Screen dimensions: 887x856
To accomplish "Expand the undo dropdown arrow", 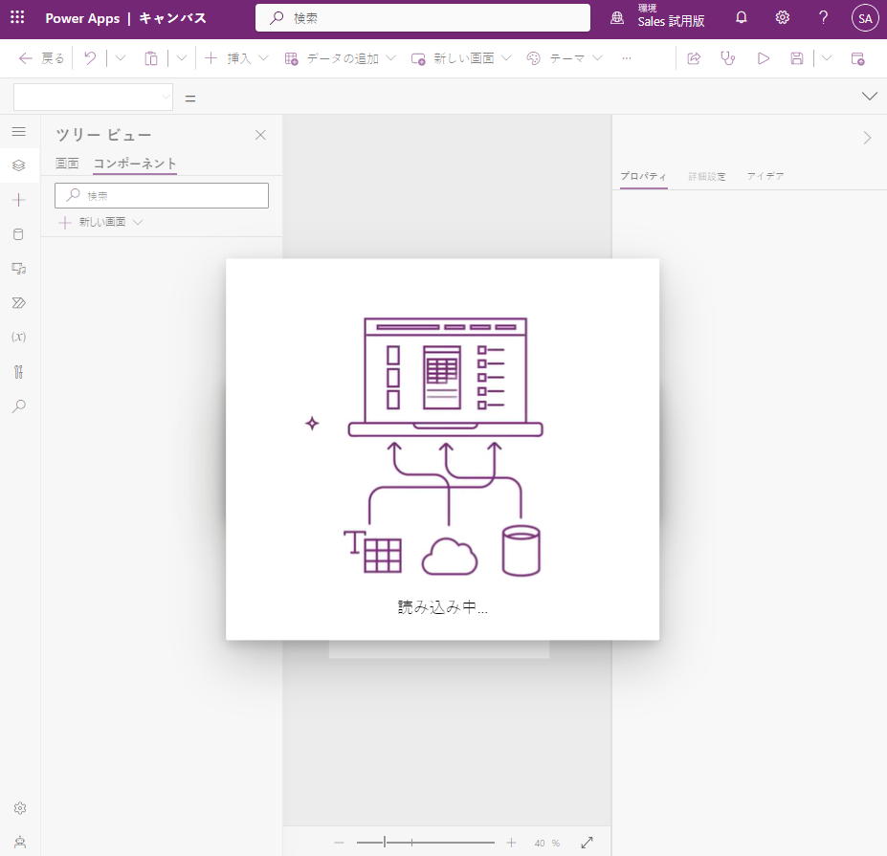I will coord(120,58).
